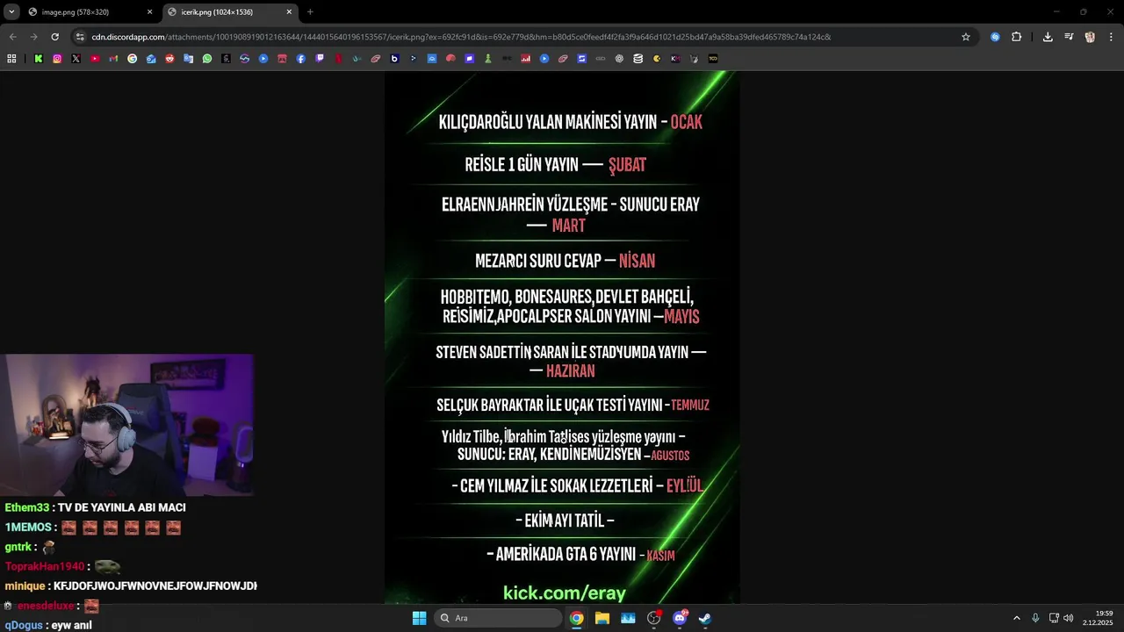1124x632 pixels.
Task: Open the Google bookmark
Action: (x=132, y=59)
